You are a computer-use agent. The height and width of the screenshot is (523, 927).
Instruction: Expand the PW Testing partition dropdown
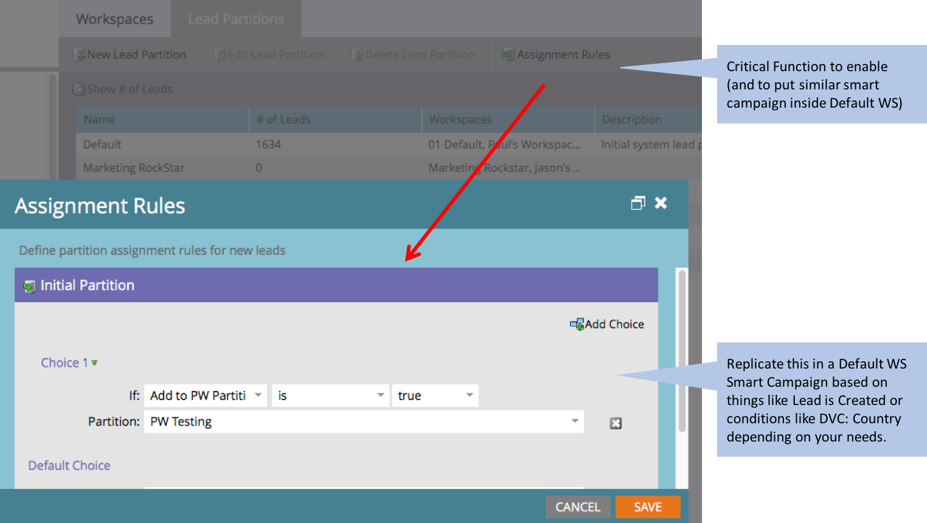tap(574, 421)
